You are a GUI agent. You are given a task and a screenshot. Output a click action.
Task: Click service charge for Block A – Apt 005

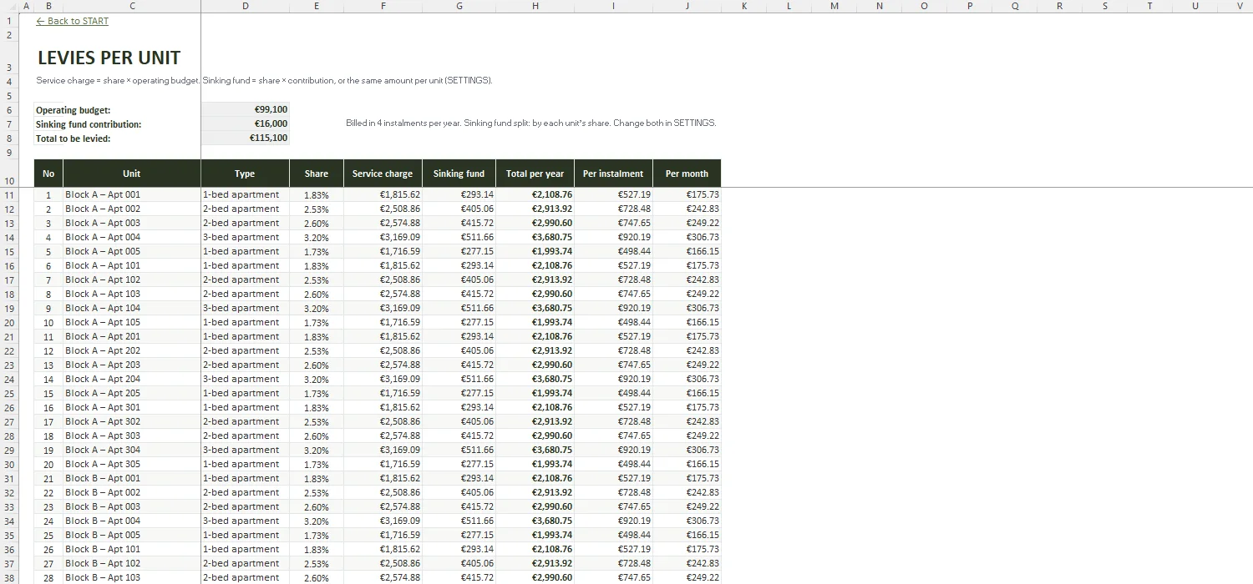pyautogui.click(x=383, y=251)
